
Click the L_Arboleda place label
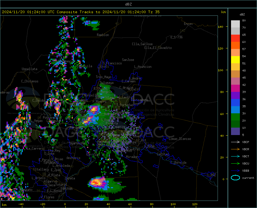[61, 166]
